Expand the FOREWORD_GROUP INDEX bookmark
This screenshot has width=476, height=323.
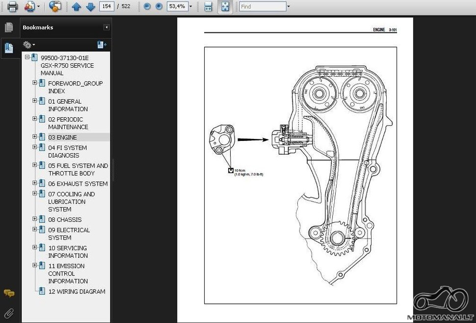pyautogui.click(x=35, y=82)
